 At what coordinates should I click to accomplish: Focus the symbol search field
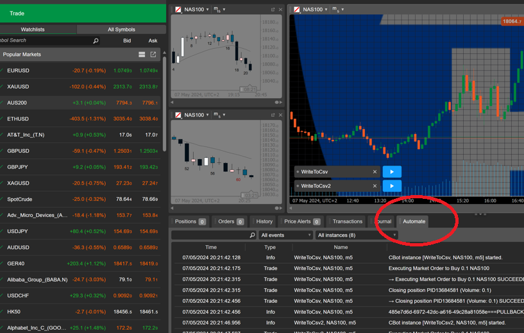[45, 40]
